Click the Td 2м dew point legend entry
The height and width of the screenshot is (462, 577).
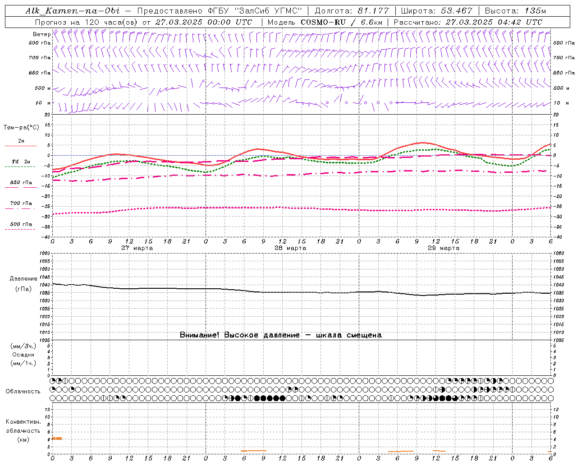(21, 162)
